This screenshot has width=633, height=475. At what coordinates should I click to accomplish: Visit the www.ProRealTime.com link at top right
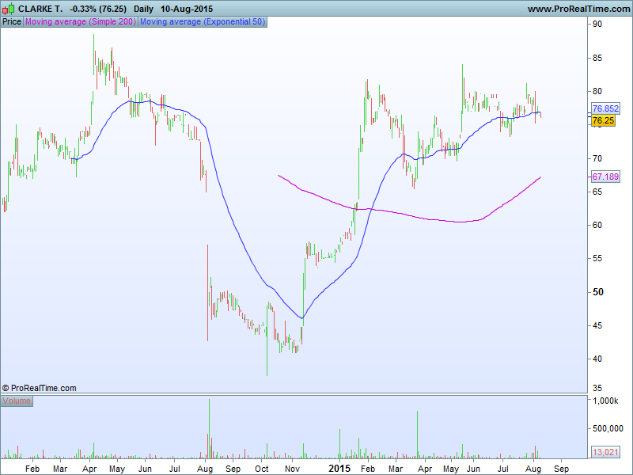tap(577, 9)
